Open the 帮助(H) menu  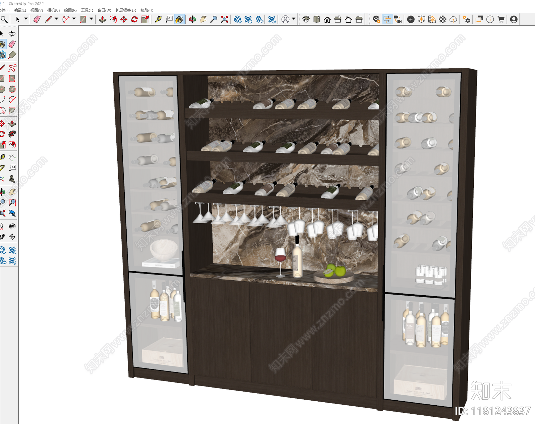point(147,10)
